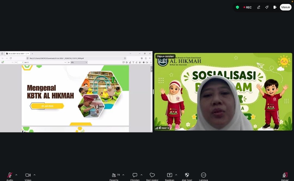Viewport: 294px width, 181px height.
Task: Click the Hapus sorotan button
Action: [166, 56]
